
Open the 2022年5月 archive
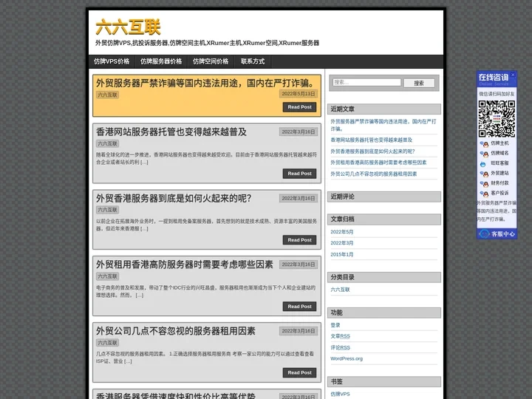[342, 232]
